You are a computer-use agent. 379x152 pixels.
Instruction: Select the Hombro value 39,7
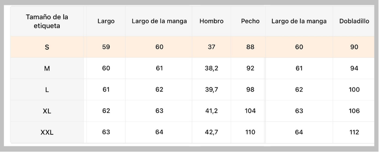pos(211,90)
